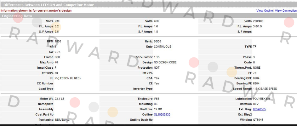Click Design value NO DESIGN CODE
The width and height of the screenshot is (297, 126).
(165, 62)
